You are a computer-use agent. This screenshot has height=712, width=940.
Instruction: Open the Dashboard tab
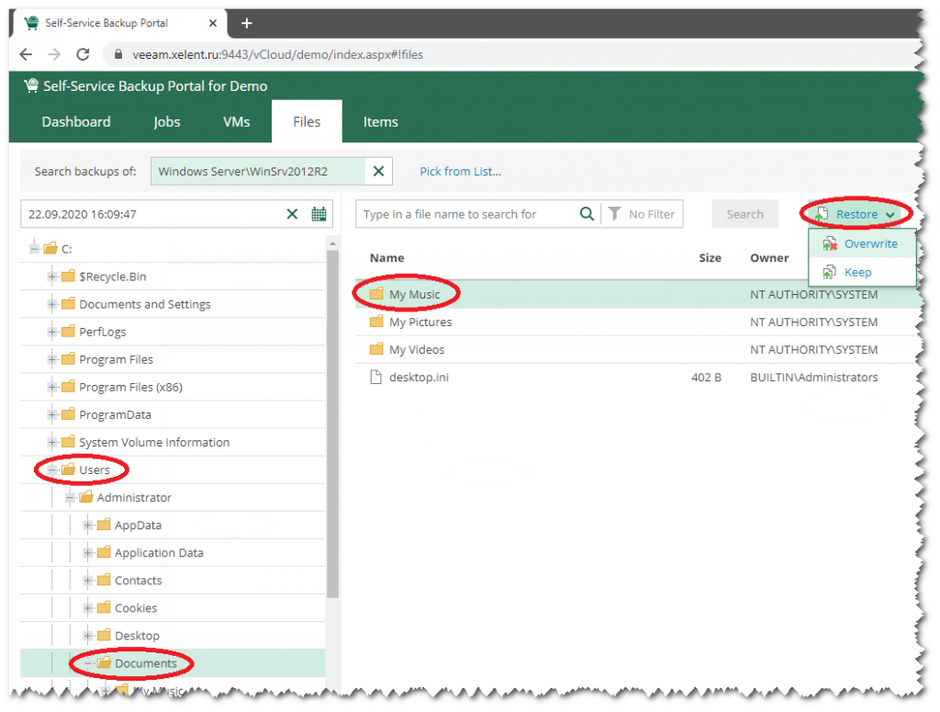tap(76, 122)
